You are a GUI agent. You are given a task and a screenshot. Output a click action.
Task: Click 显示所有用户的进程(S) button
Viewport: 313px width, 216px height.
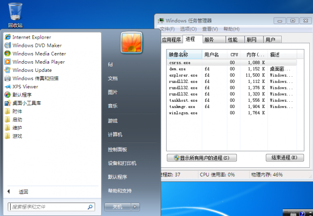(202, 158)
